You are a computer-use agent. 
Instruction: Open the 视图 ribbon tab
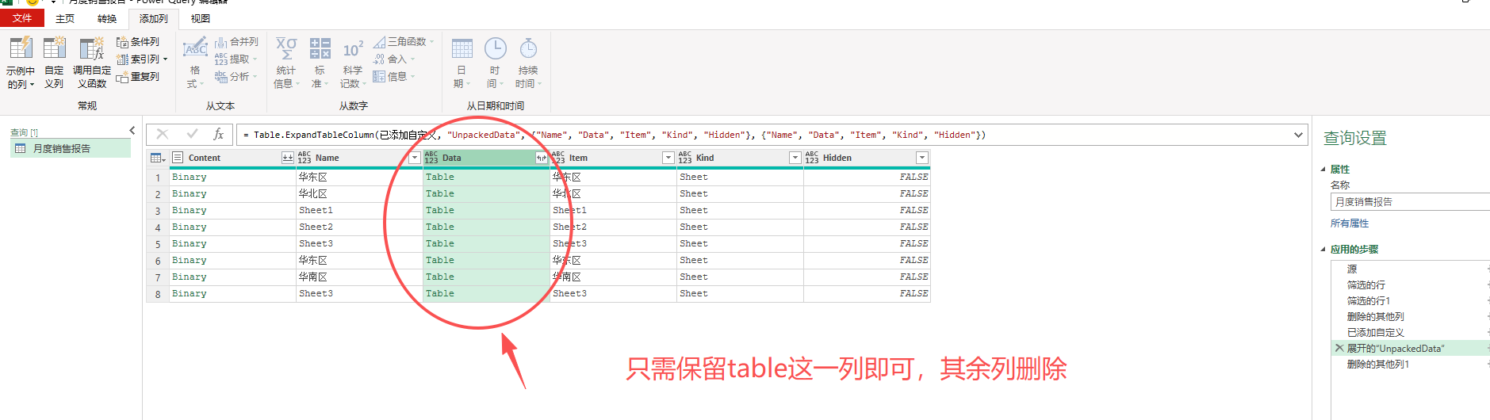[x=201, y=18]
